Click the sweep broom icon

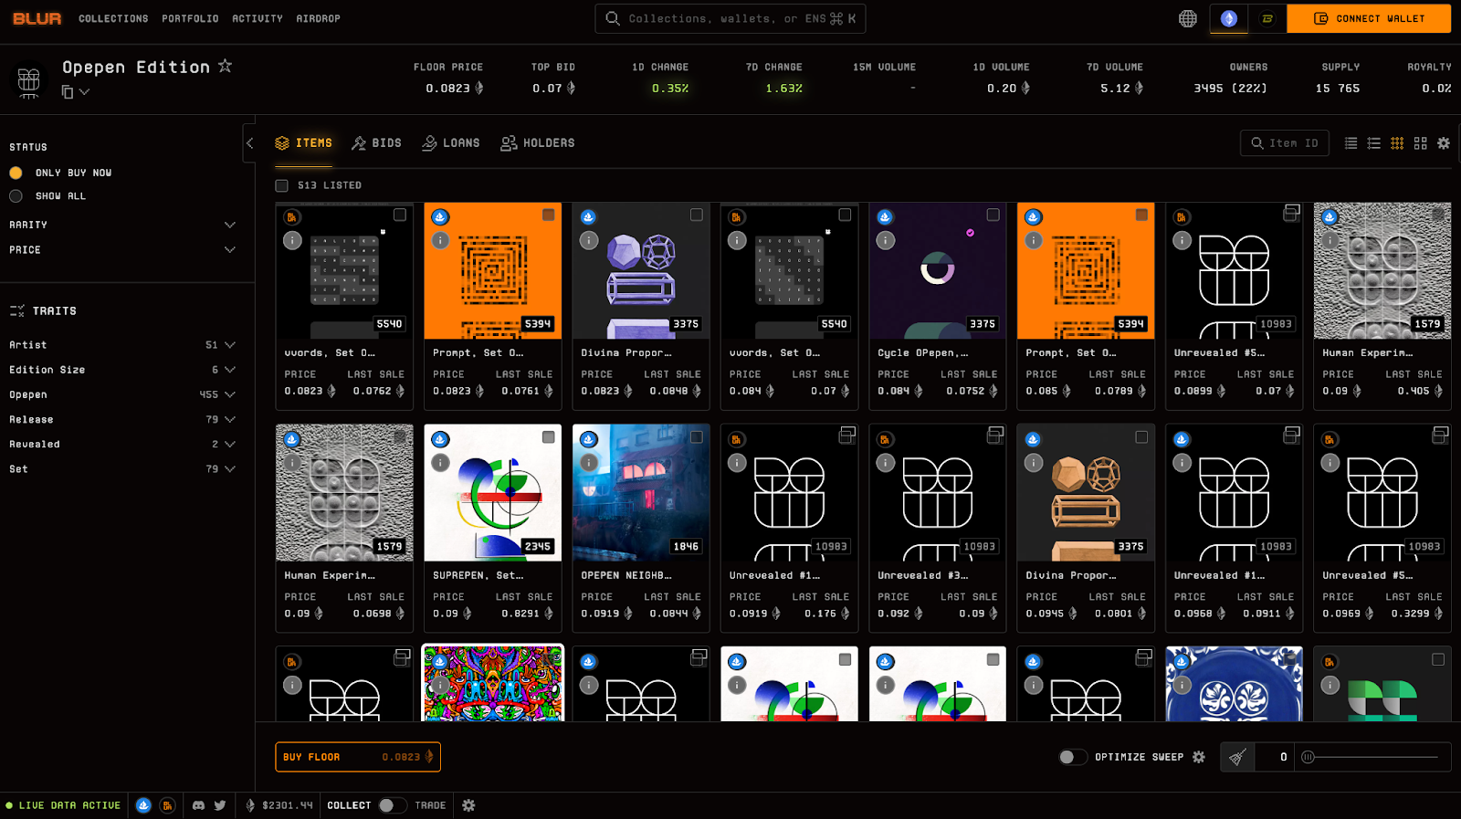pos(1238,757)
